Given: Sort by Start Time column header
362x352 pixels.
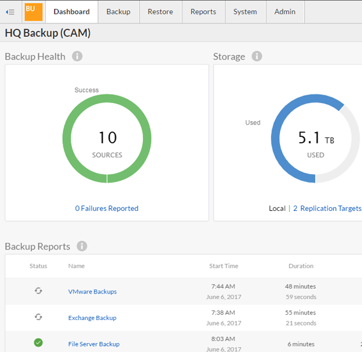Looking at the screenshot, I should pyautogui.click(x=224, y=266).
